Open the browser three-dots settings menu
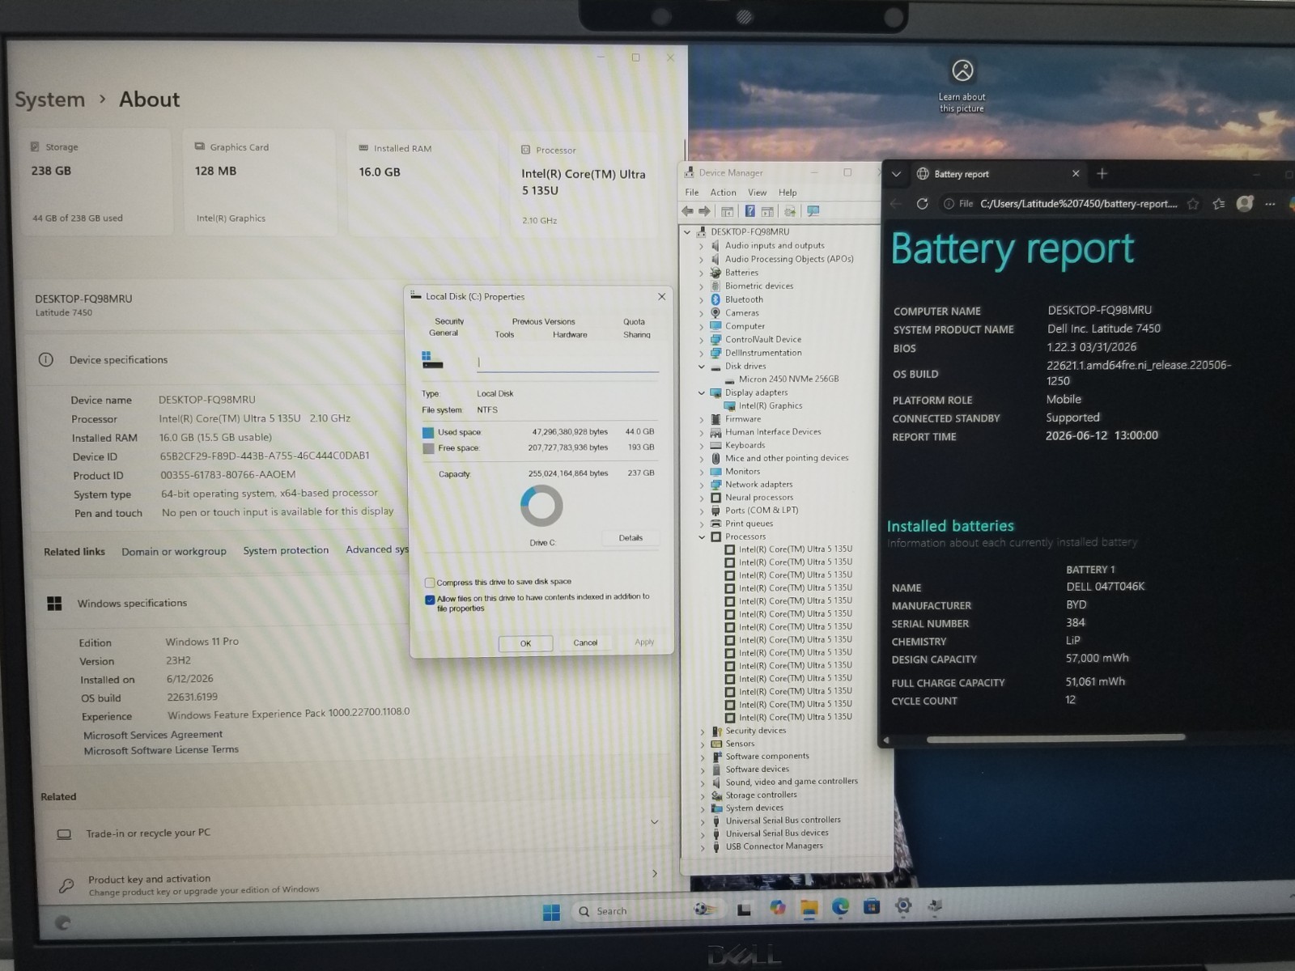The width and height of the screenshot is (1295, 971). tap(1270, 204)
